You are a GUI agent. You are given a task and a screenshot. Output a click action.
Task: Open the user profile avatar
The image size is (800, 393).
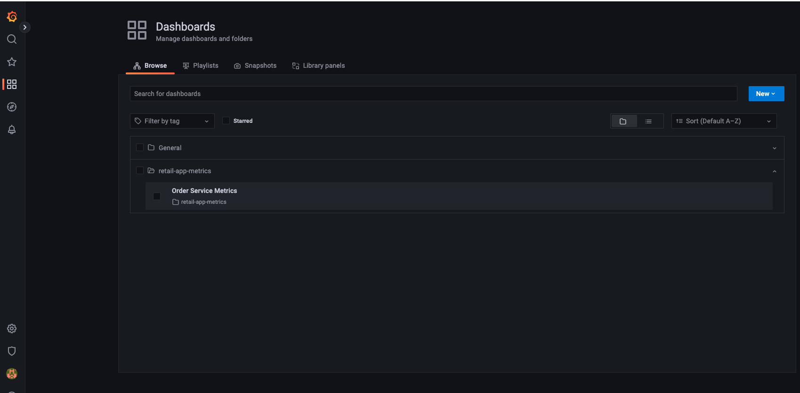point(12,374)
